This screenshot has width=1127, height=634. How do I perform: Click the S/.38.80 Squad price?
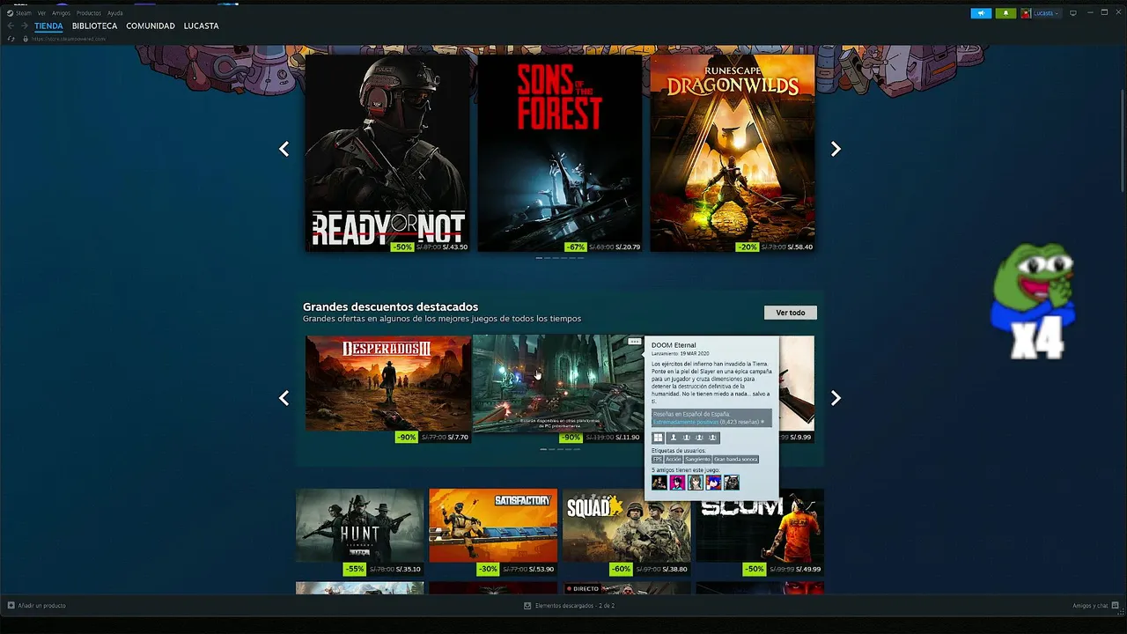tap(676, 570)
